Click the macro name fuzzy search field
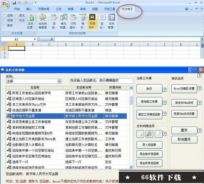The image size is (204, 184). pos(101,81)
